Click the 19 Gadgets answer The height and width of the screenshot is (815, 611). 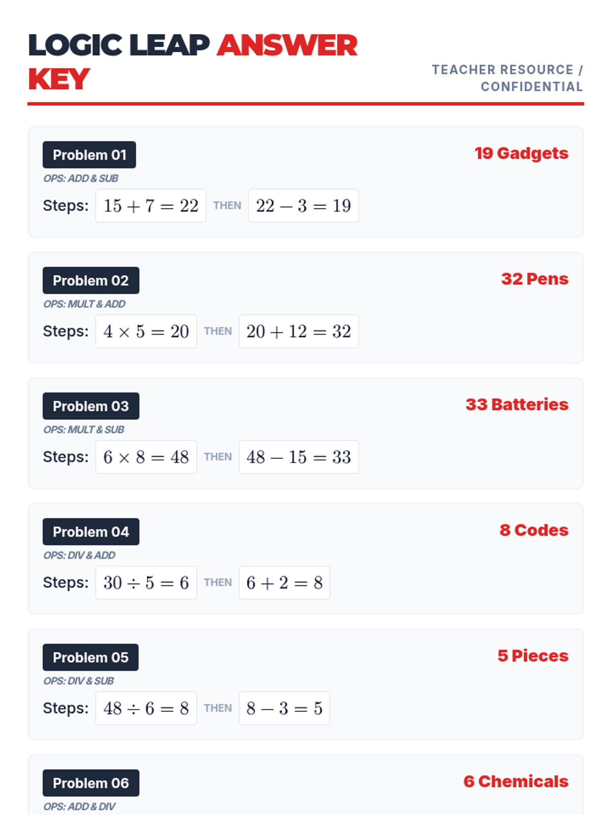click(x=521, y=153)
